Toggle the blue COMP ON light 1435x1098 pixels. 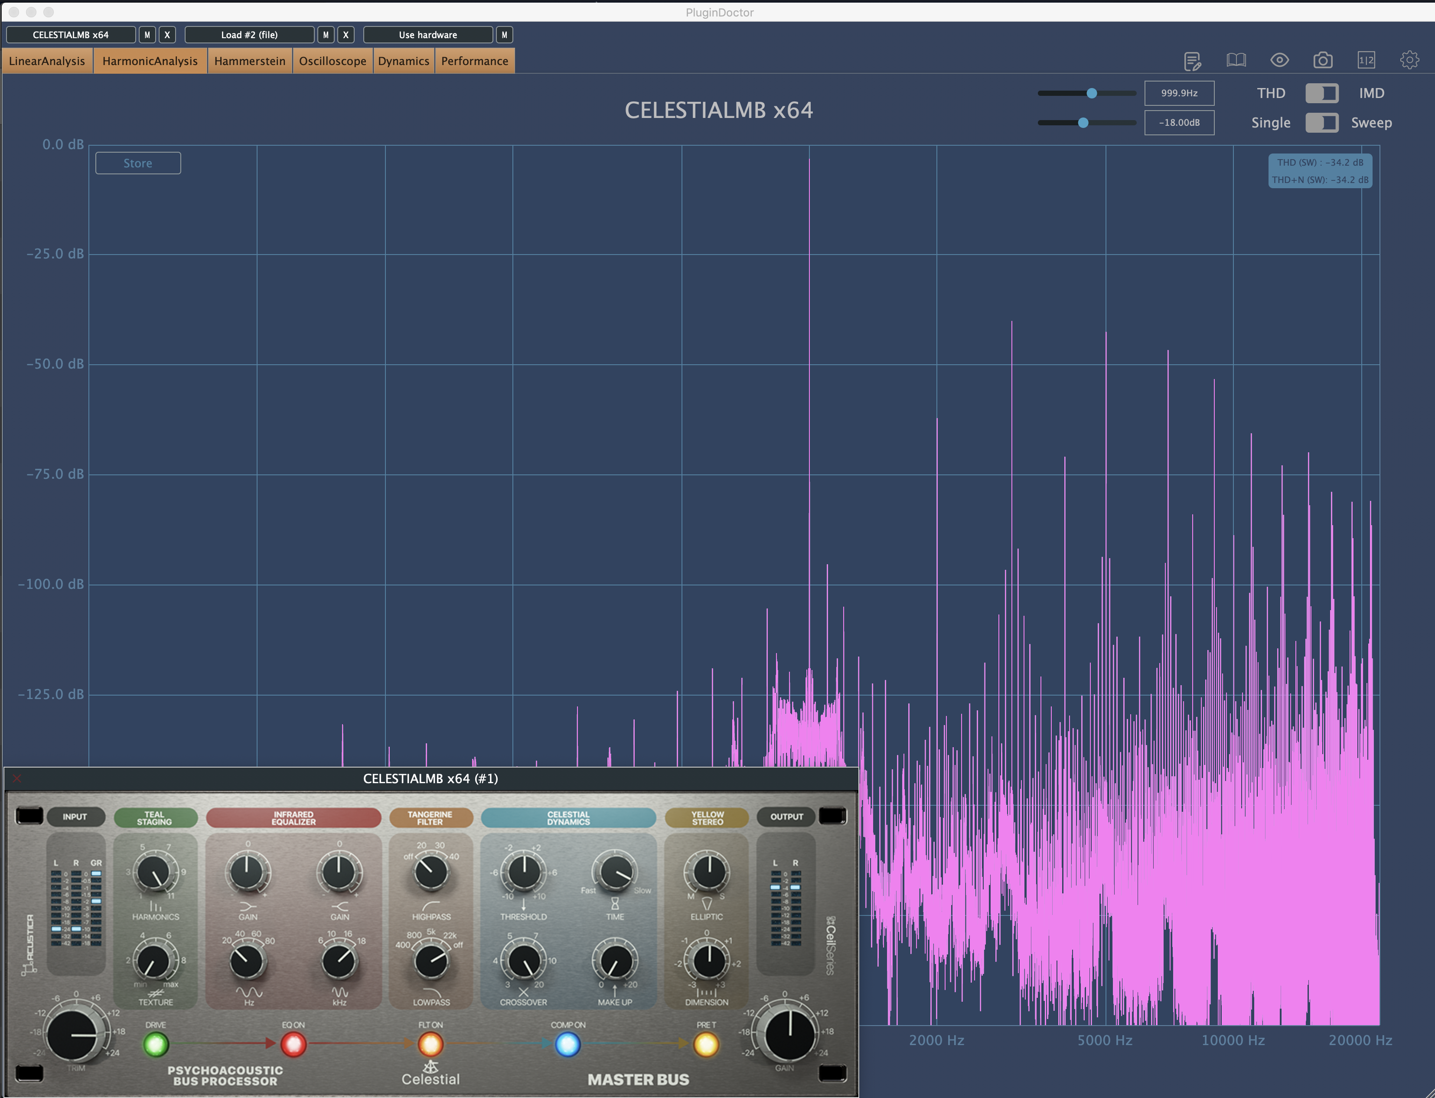tap(567, 1044)
